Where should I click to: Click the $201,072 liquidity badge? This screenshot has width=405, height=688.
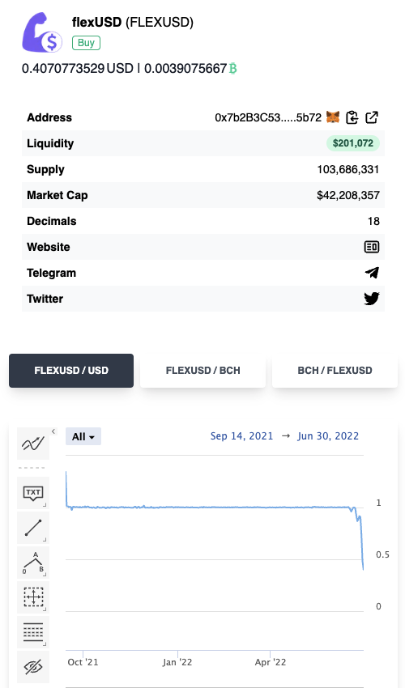point(353,143)
